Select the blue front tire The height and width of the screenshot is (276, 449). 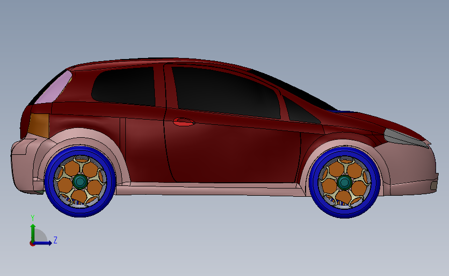click(345, 214)
